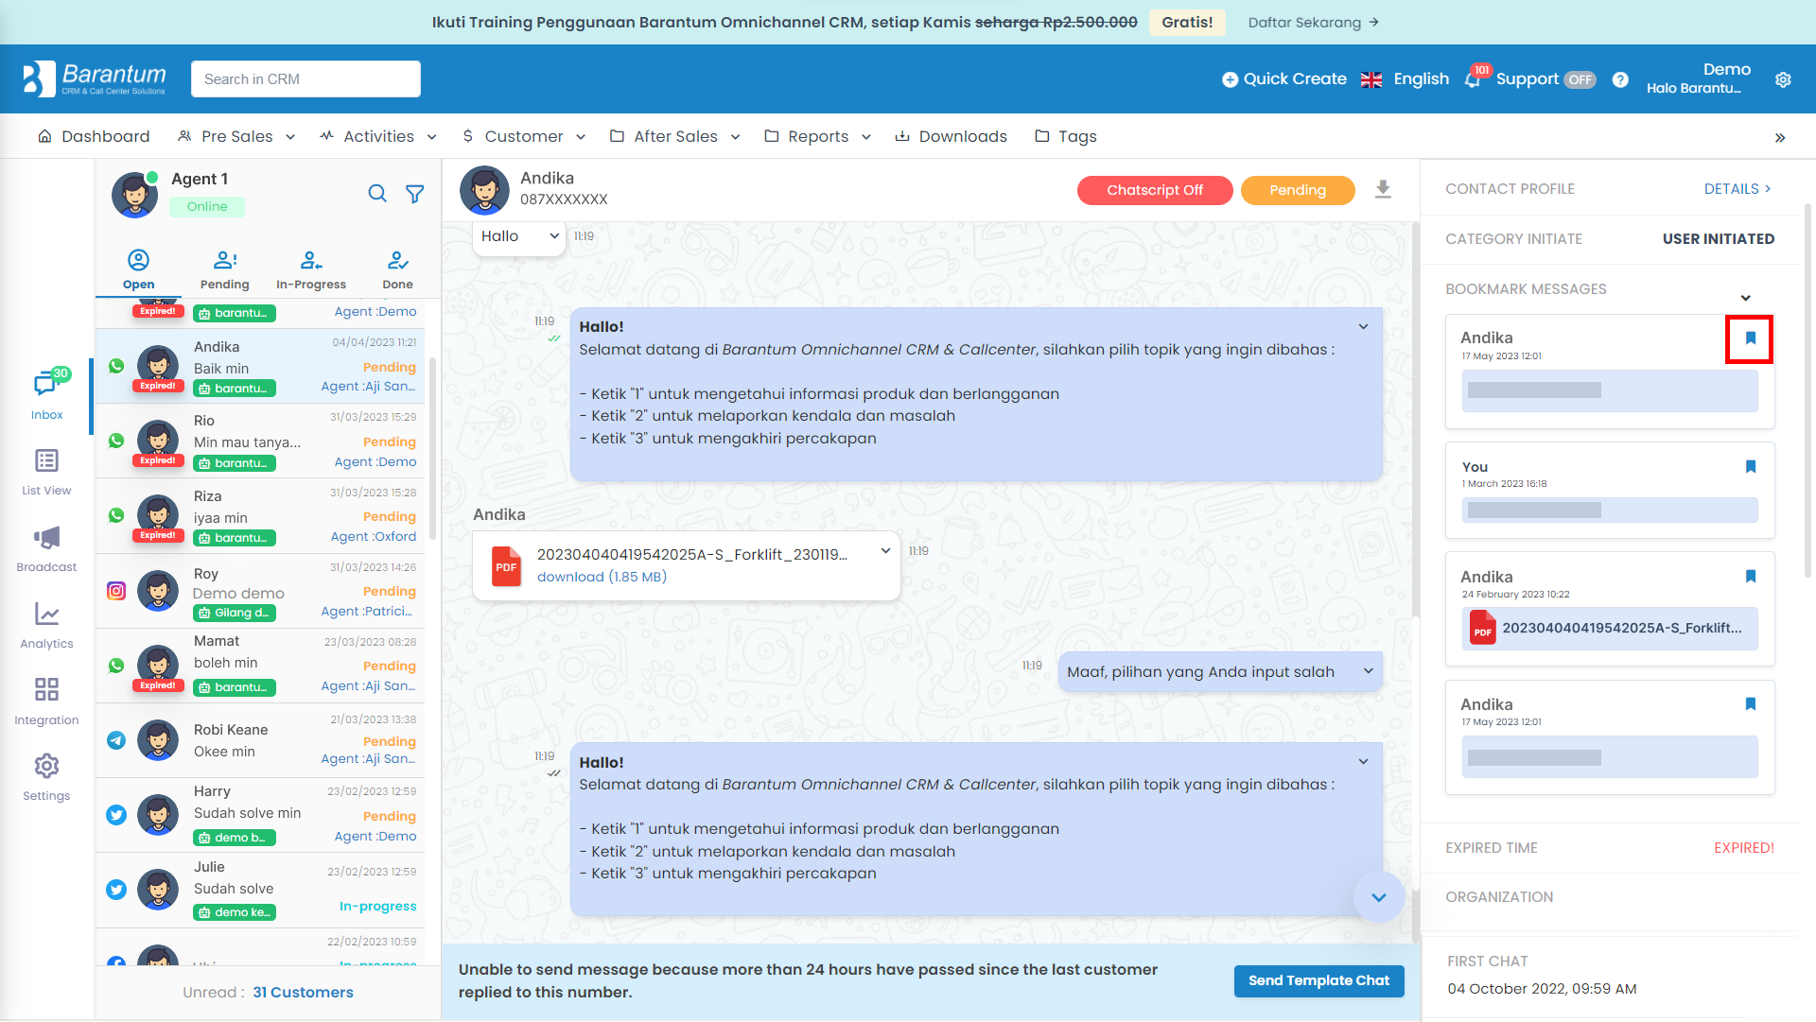Image resolution: width=1816 pixels, height=1022 pixels.
Task: Go to Dashboard
Action: [93, 137]
